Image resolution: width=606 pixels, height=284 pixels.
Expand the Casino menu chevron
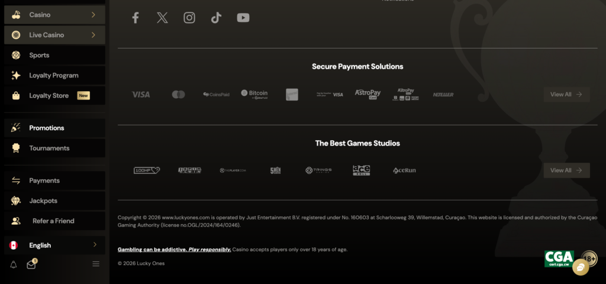[93, 15]
